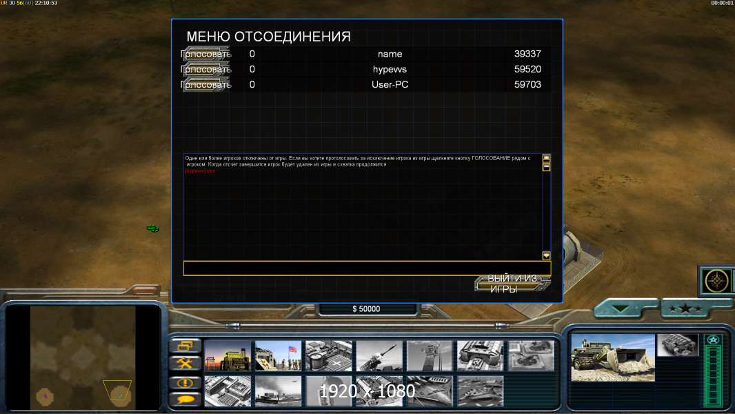
Task: Choose the Supply Center helipad build icon
Action: [329, 356]
